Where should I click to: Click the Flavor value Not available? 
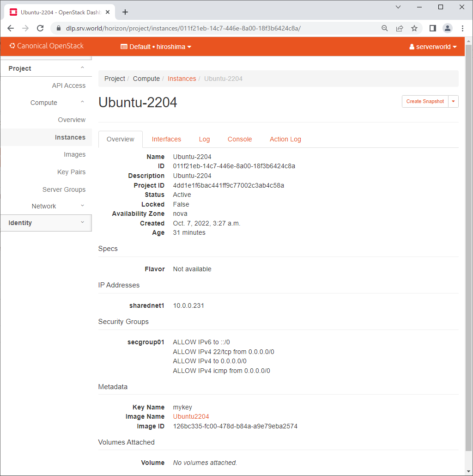click(x=192, y=269)
